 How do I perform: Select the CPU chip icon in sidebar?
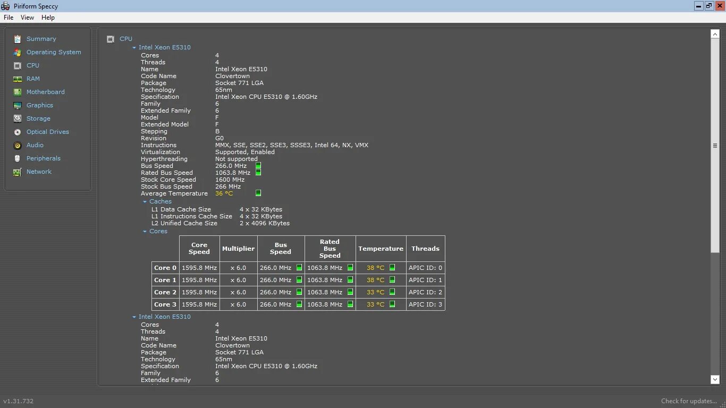pyautogui.click(x=18, y=65)
